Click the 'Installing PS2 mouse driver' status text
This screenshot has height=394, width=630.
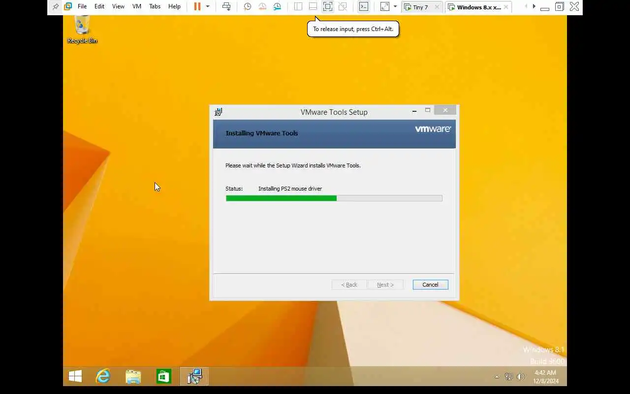[x=290, y=189]
